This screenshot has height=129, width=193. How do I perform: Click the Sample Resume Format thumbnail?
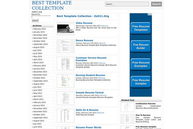pos(66,98)
